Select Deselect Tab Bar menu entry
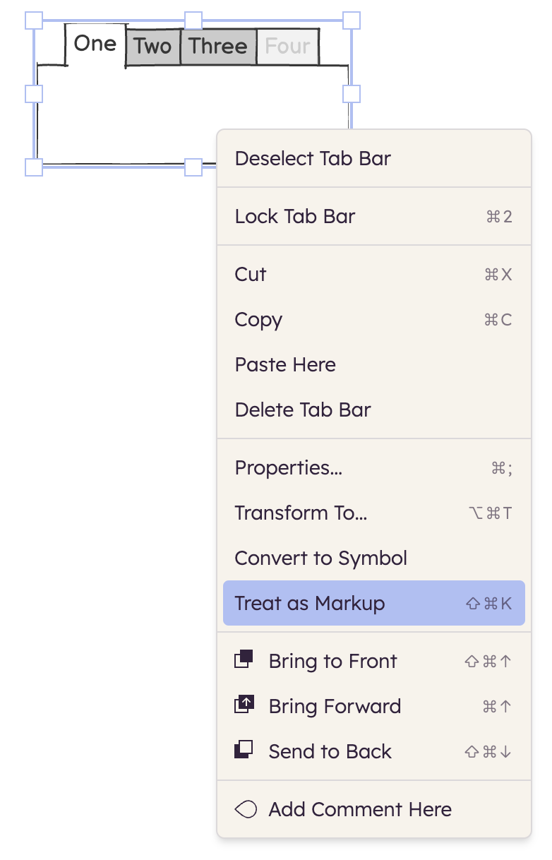Screen dimensions: 552x860 [374, 158]
